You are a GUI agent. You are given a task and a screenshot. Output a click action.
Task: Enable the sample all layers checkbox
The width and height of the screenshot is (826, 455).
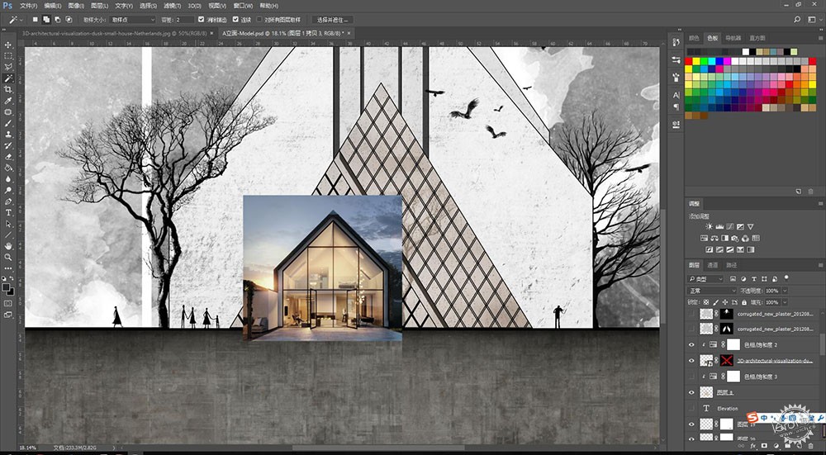pos(259,20)
